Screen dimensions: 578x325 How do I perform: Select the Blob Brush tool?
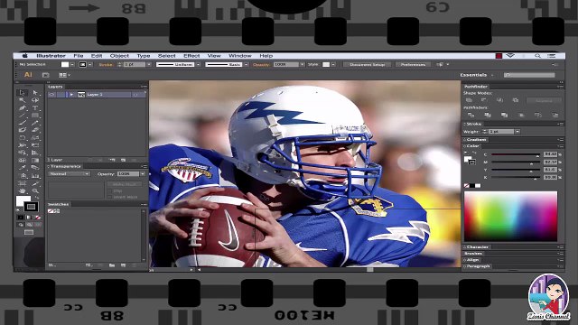(22, 130)
